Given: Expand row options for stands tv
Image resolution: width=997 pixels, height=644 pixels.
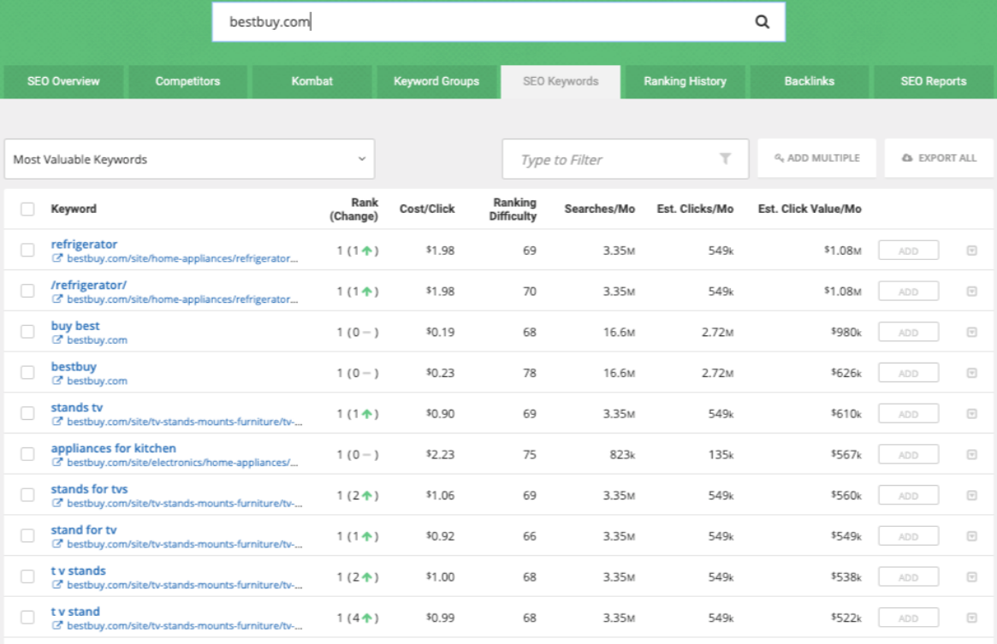Looking at the screenshot, I should [x=971, y=414].
